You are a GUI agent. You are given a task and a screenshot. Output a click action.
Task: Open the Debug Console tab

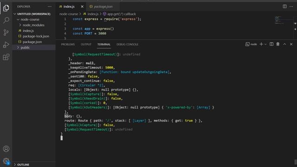(127, 45)
